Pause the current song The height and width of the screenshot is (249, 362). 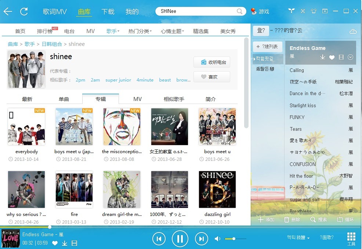[180, 239]
